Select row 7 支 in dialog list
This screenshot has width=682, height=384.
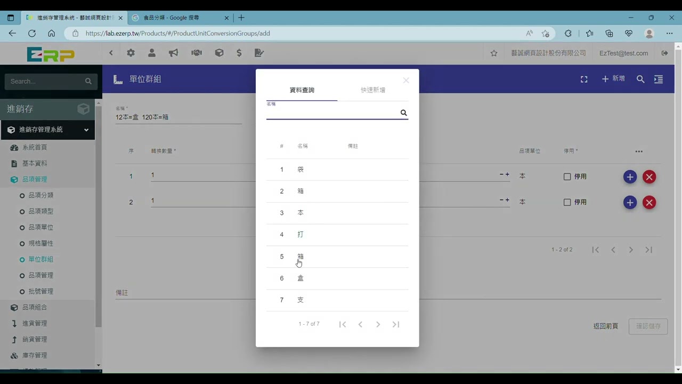(337, 300)
